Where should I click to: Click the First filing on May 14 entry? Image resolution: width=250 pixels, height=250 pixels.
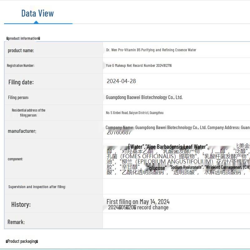(x=138, y=202)
